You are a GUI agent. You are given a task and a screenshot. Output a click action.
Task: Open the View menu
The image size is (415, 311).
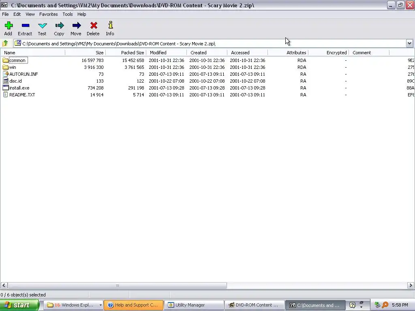(x=30, y=14)
